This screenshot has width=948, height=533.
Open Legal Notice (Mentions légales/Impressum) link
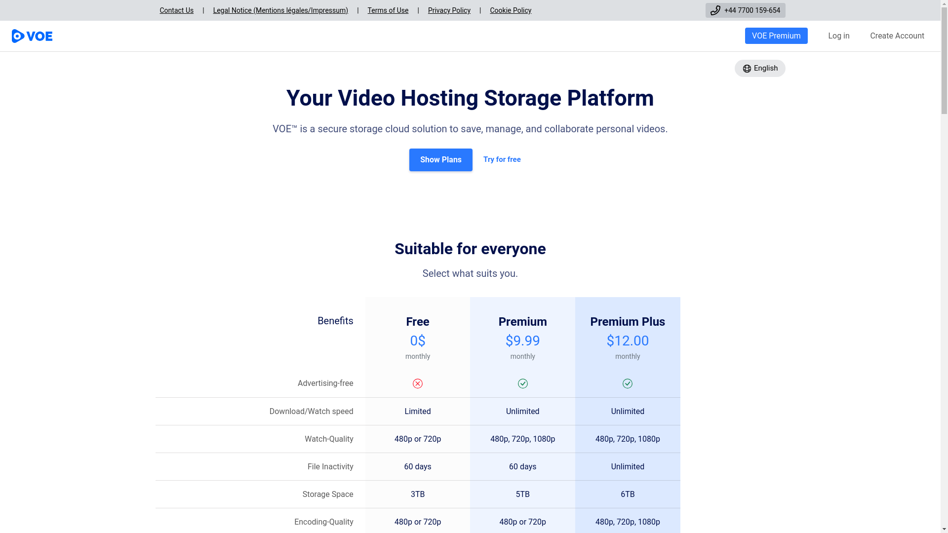click(x=280, y=10)
